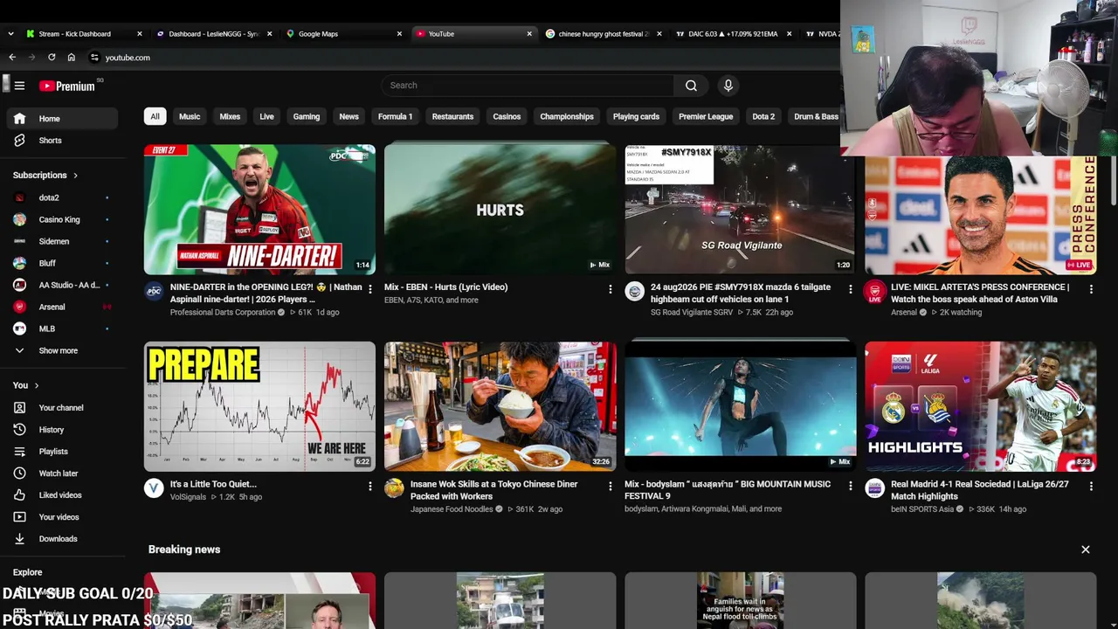Click the PDC channel avatar under the nine-darter video
Viewport: 1118px width, 629px height.
(x=154, y=292)
